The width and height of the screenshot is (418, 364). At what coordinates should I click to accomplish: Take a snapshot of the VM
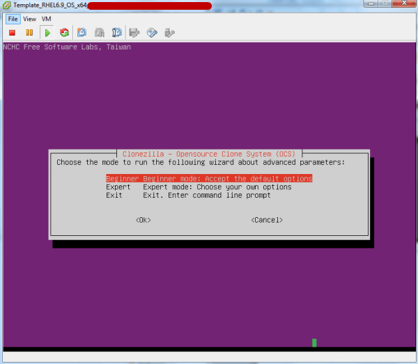pyautogui.click(x=82, y=33)
